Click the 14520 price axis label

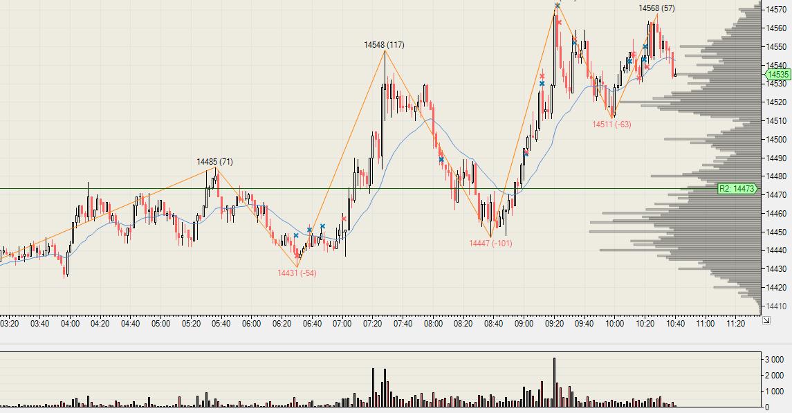[777, 102]
